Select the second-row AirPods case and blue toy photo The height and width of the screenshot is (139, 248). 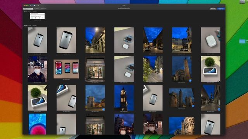tap(124, 69)
